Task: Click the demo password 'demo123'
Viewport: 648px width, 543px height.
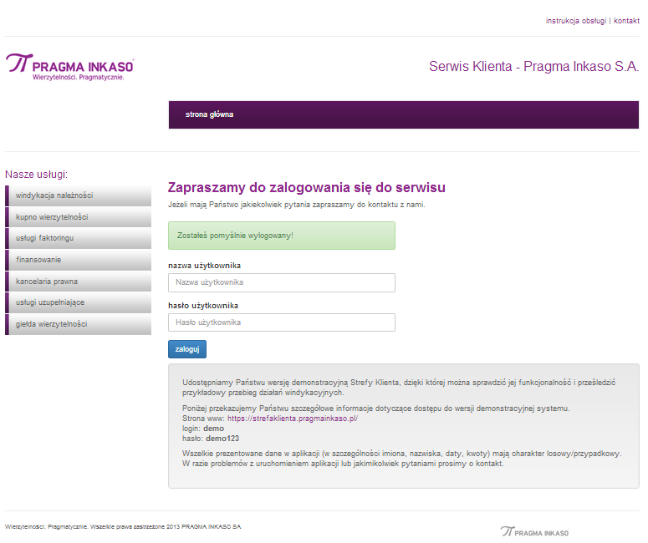Action: 222,438
